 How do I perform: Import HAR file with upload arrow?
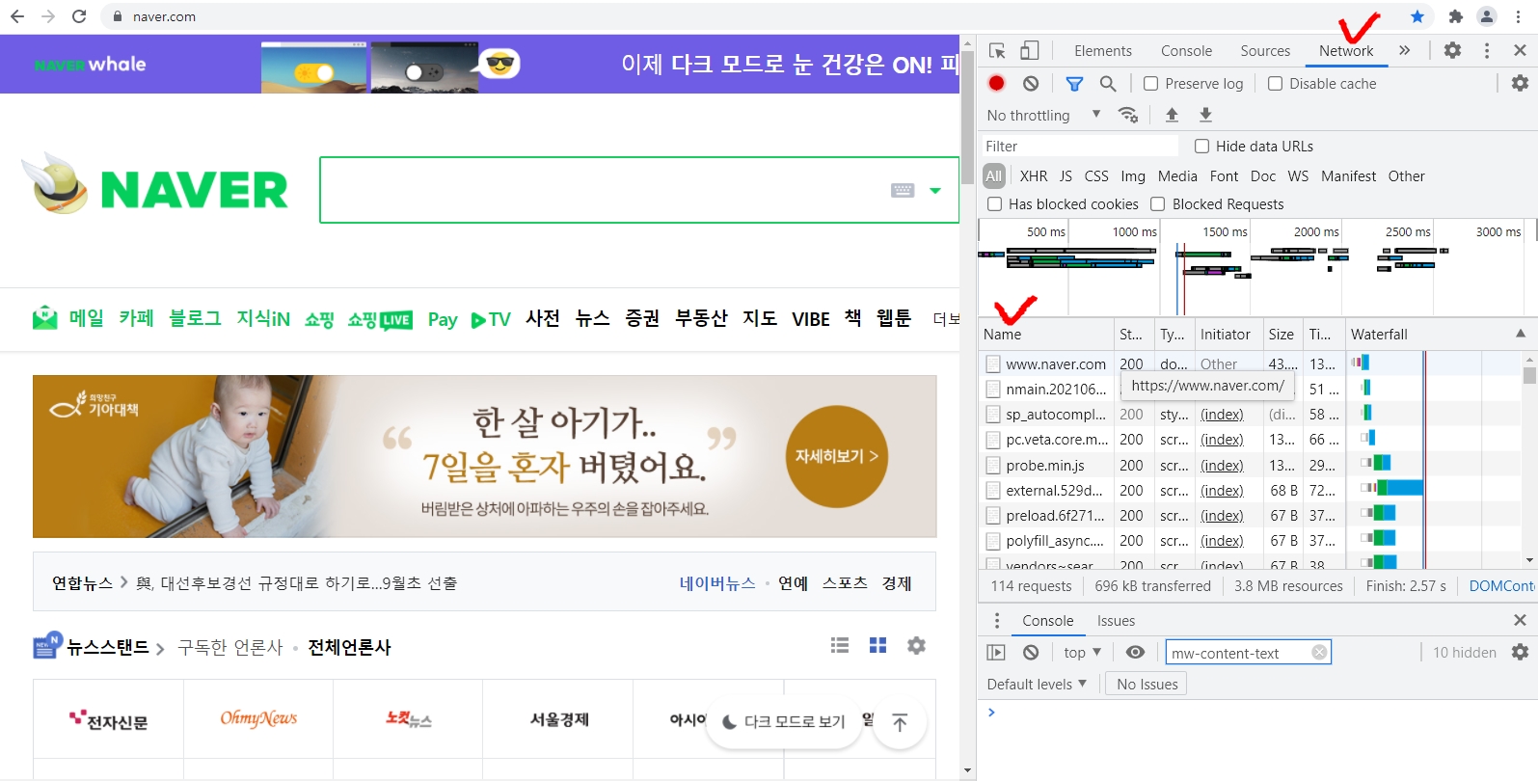tap(1173, 115)
